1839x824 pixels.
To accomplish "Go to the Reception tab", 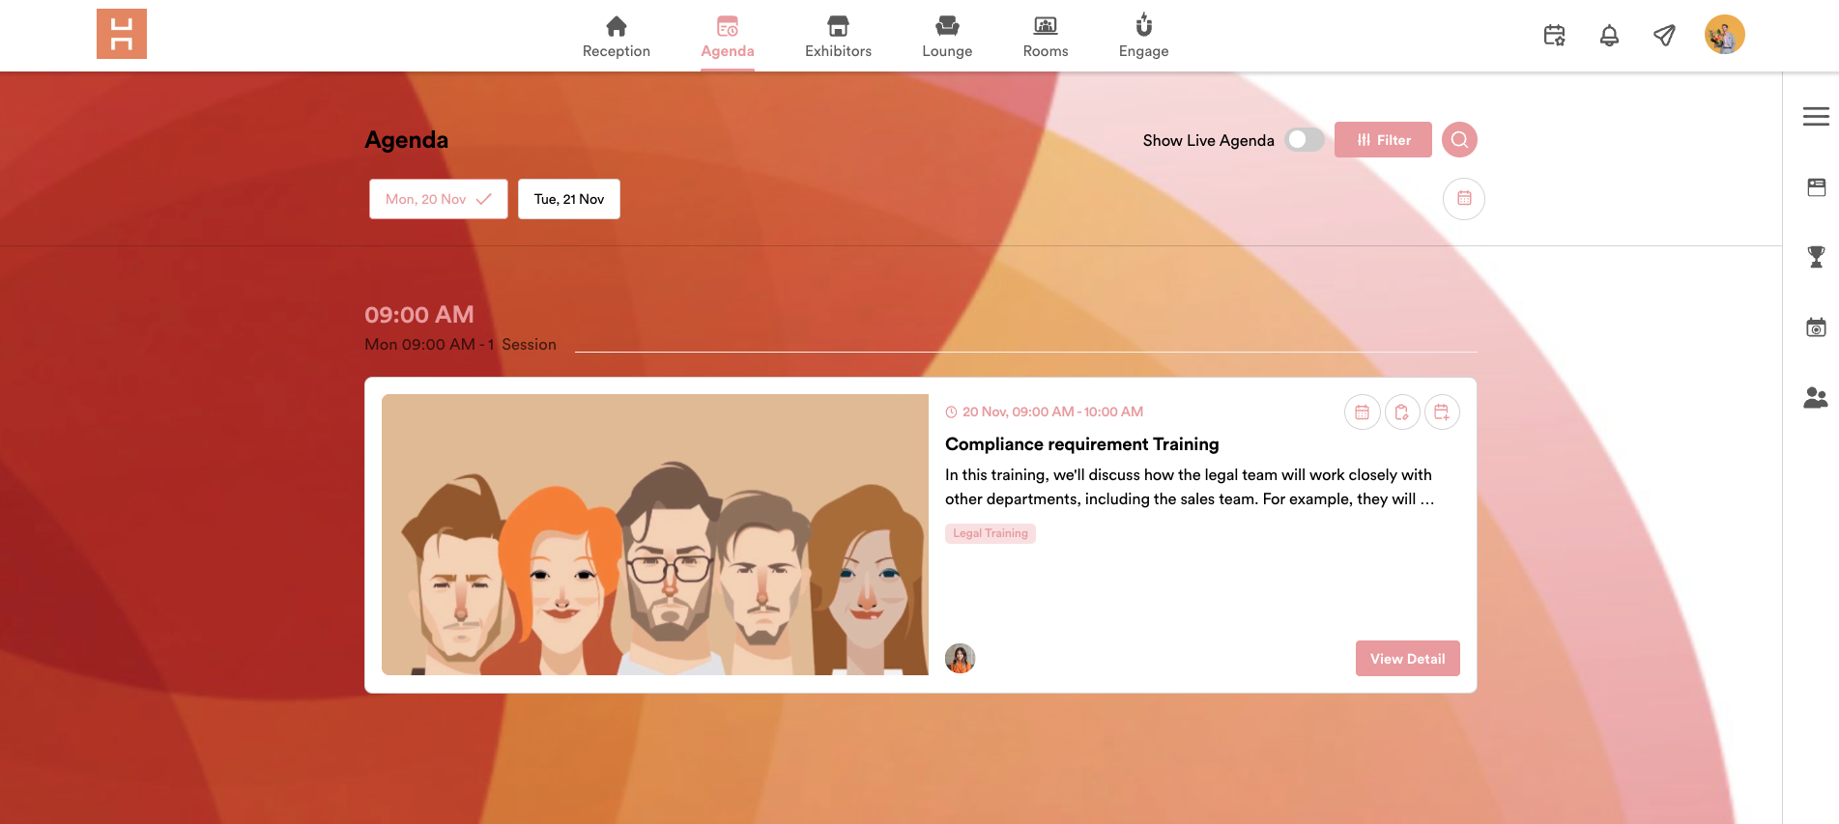I will point(617,37).
